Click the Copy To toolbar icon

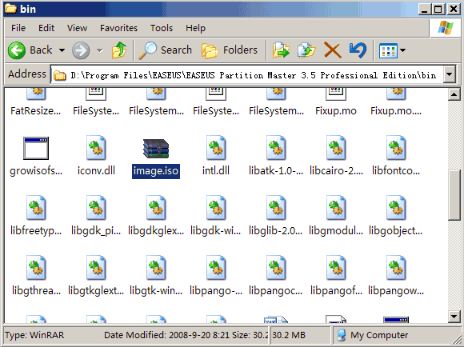point(306,50)
